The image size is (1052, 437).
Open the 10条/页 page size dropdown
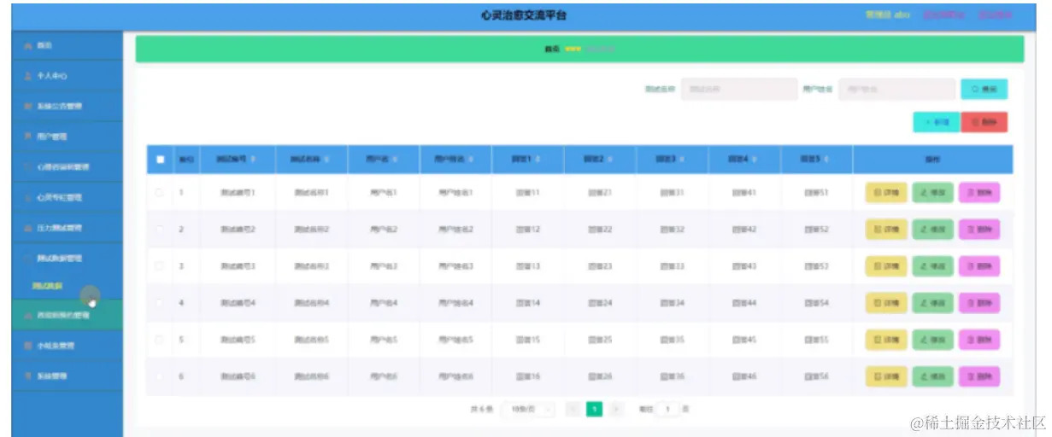click(x=528, y=410)
